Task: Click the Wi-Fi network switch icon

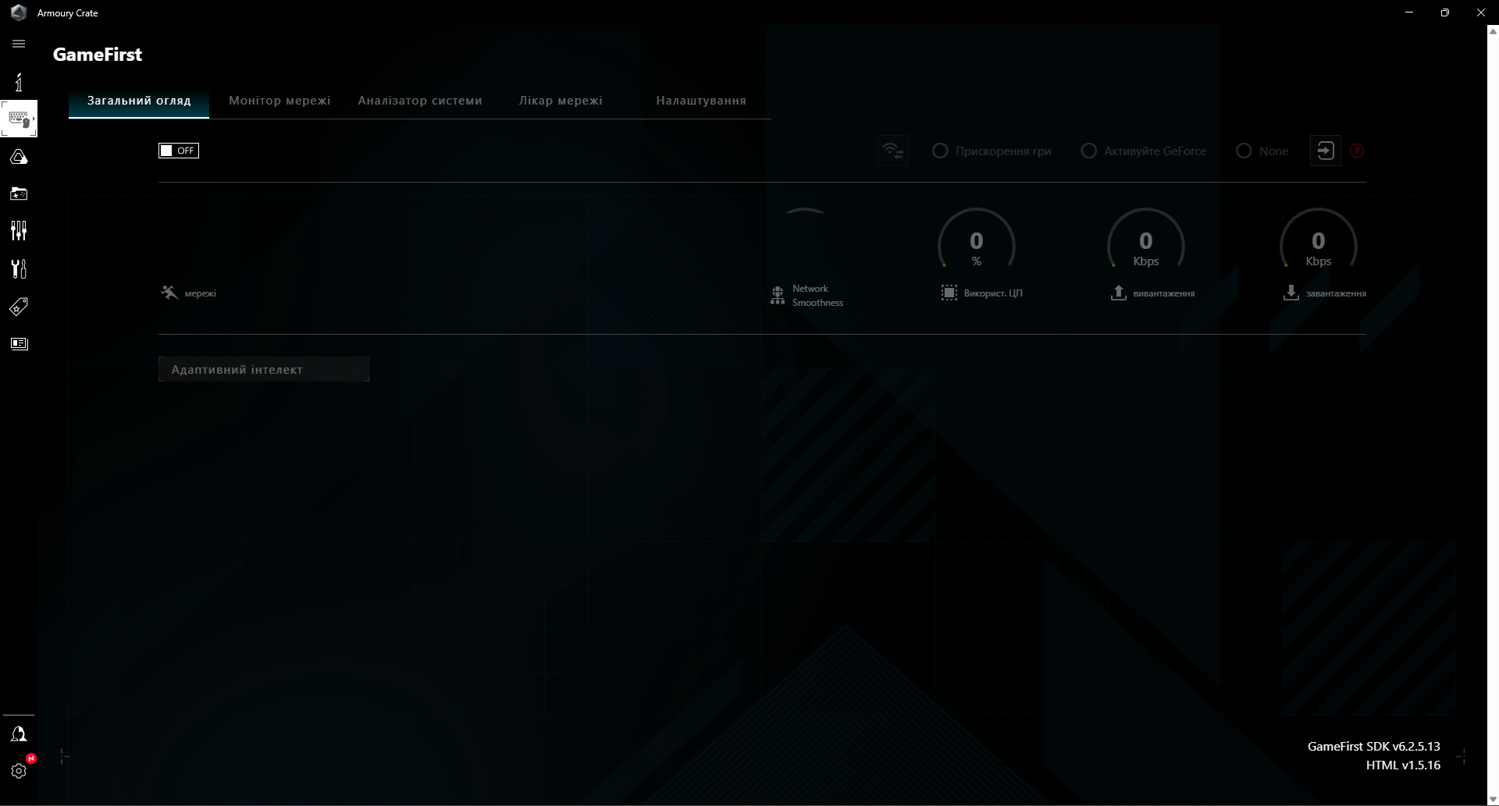Action: coord(893,151)
